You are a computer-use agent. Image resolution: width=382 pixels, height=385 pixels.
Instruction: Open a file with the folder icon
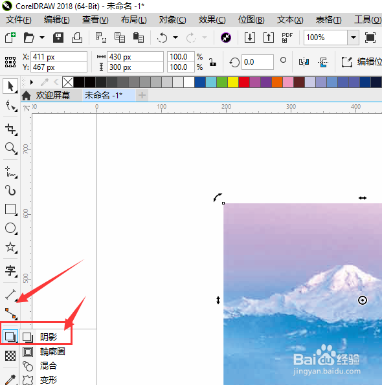coord(28,38)
